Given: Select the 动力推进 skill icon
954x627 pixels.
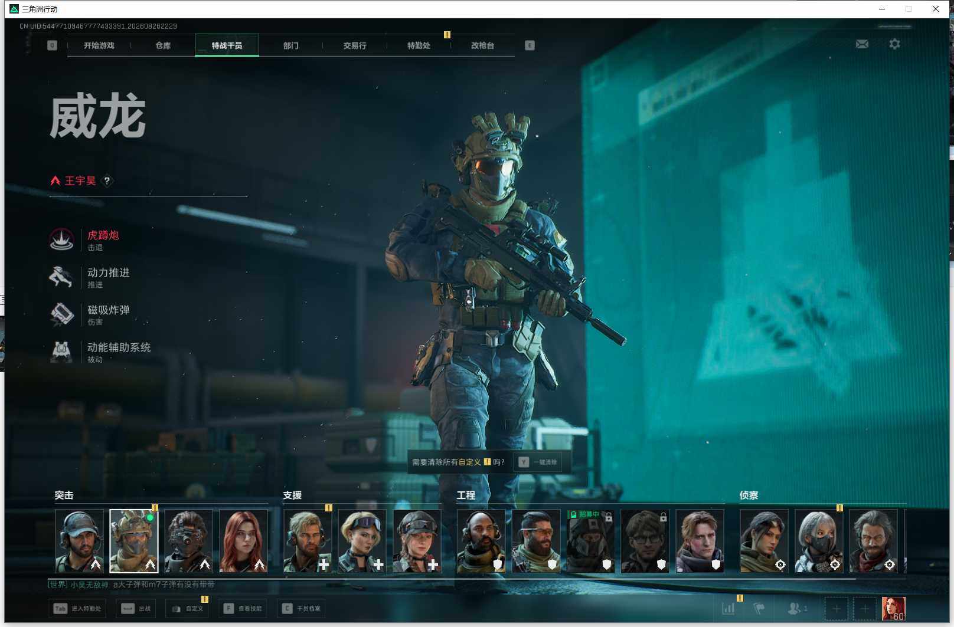Looking at the screenshot, I should [x=61, y=277].
